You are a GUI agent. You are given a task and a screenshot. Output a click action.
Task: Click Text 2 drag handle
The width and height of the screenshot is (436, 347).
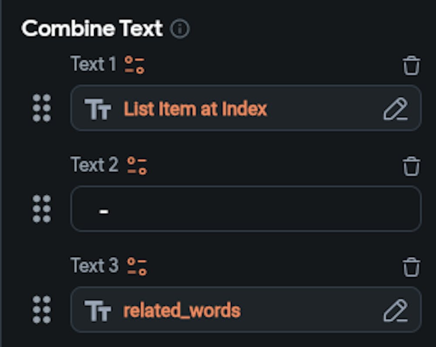pyautogui.click(x=42, y=209)
